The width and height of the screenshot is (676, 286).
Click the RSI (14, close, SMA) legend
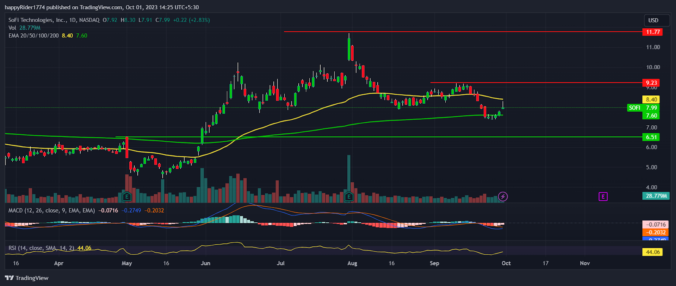[41, 248]
